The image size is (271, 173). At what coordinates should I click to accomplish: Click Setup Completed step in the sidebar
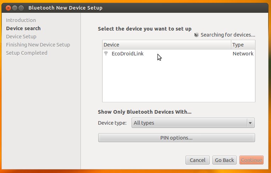click(27, 53)
